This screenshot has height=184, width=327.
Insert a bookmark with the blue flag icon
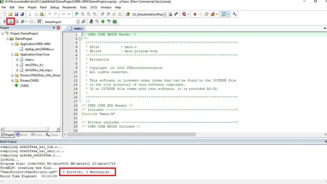(x=77, y=14)
